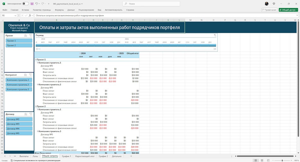Open the Рецензирование ribbon tab
Screen dimensions: 300x162
[86, 10]
